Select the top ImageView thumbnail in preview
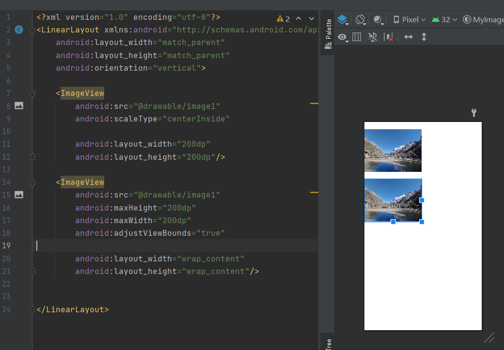 (393, 150)
